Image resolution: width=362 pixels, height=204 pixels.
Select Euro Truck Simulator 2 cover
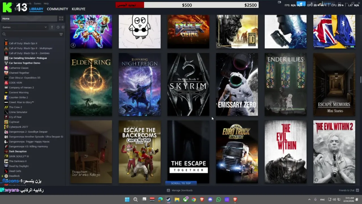(237, 152)
